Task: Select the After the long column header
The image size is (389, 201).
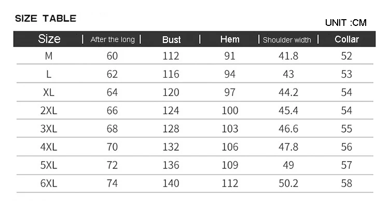Action: coord(113,39)
